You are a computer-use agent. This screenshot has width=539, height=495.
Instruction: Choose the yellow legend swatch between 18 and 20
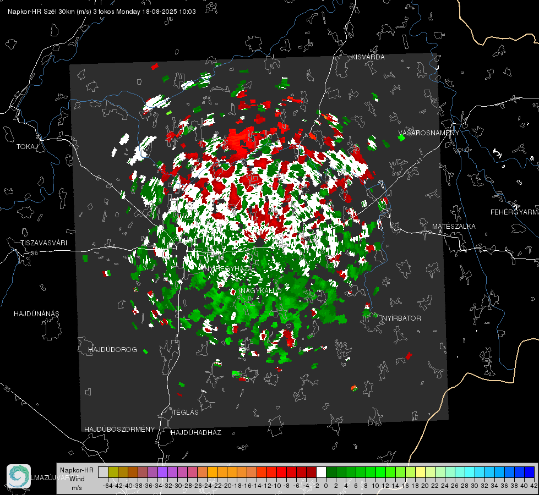[420, 472]
